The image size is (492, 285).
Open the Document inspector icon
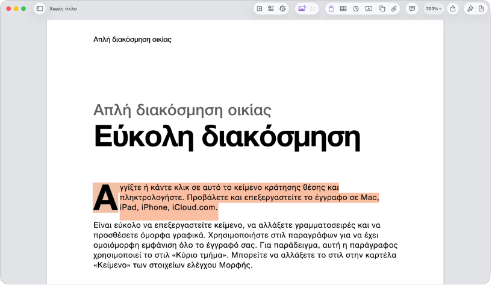pos(481,9)
